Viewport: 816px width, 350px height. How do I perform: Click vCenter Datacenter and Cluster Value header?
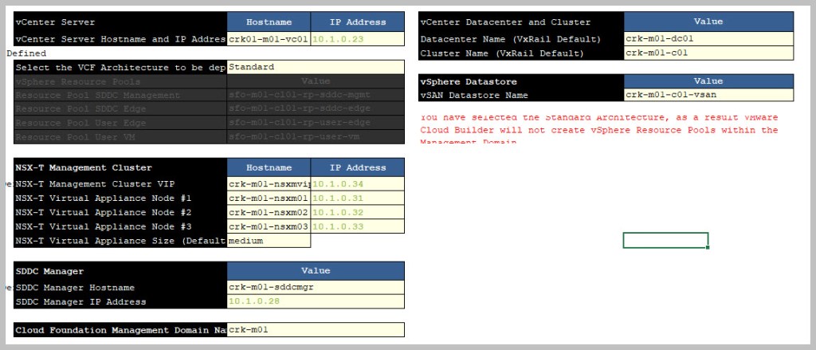tap(708, 22)
